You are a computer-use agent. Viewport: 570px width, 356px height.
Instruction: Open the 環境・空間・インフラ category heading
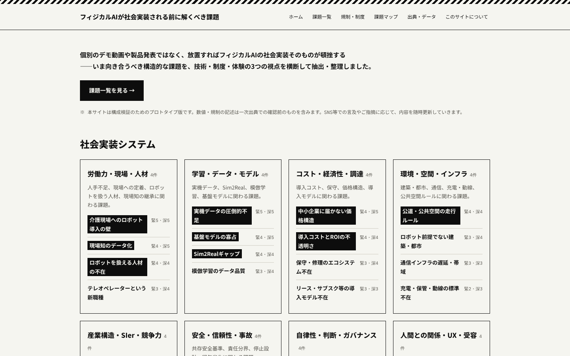tap(434, 174)
